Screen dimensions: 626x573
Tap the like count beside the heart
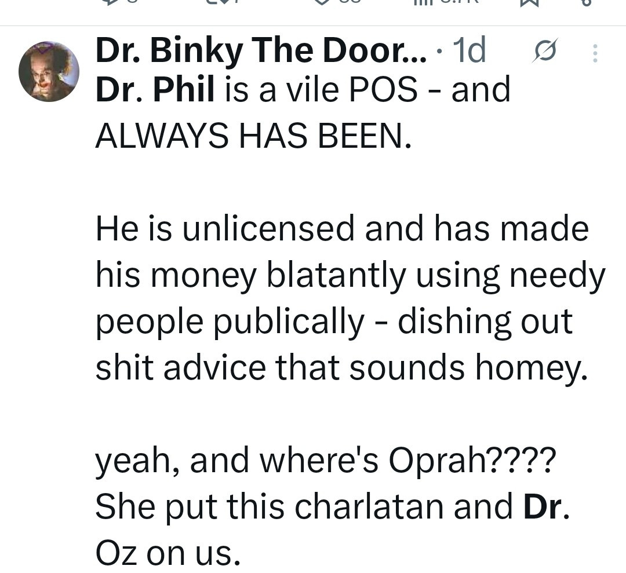pos(350,2)
